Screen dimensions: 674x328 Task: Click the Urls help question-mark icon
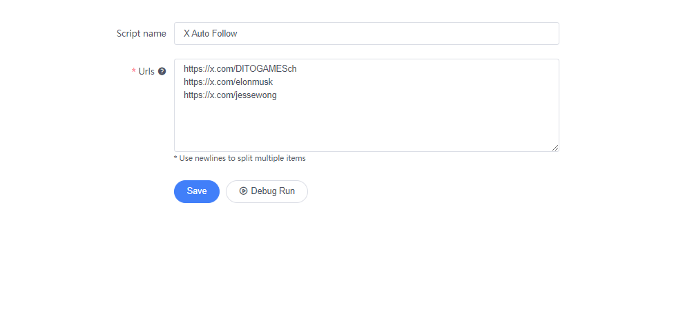click(x=162, y=71)
